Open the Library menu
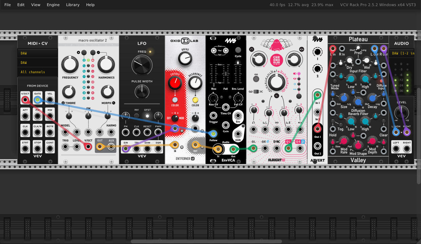Screen dimensions: 421x244 tap(73, 5)
